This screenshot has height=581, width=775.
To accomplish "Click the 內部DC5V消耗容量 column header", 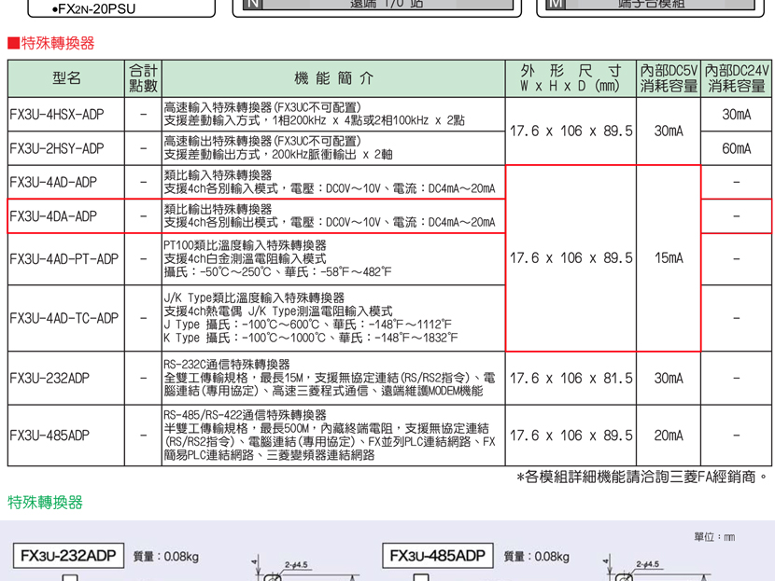I will click(x=669, y=78).
